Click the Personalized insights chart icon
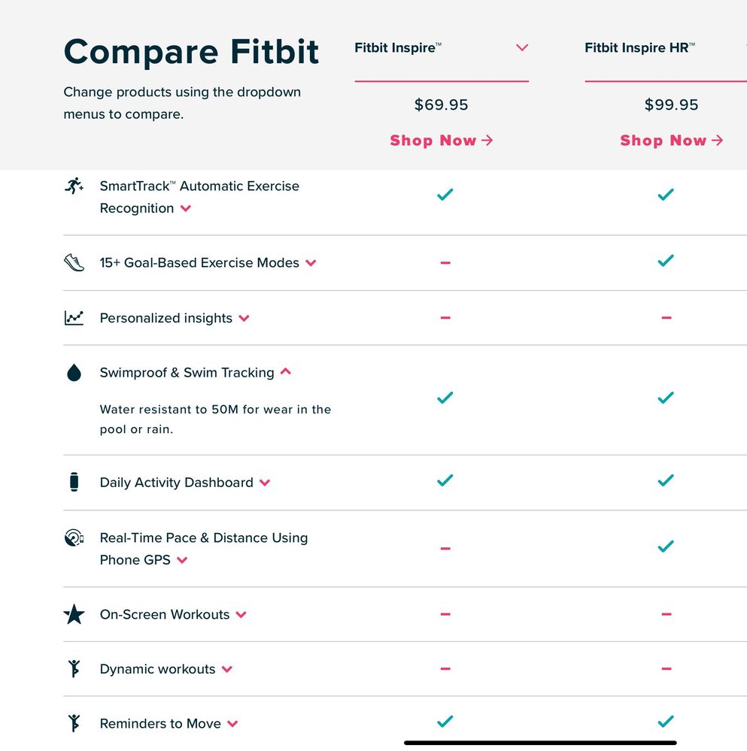Screen dimensions: 747x751 point(74,317)
